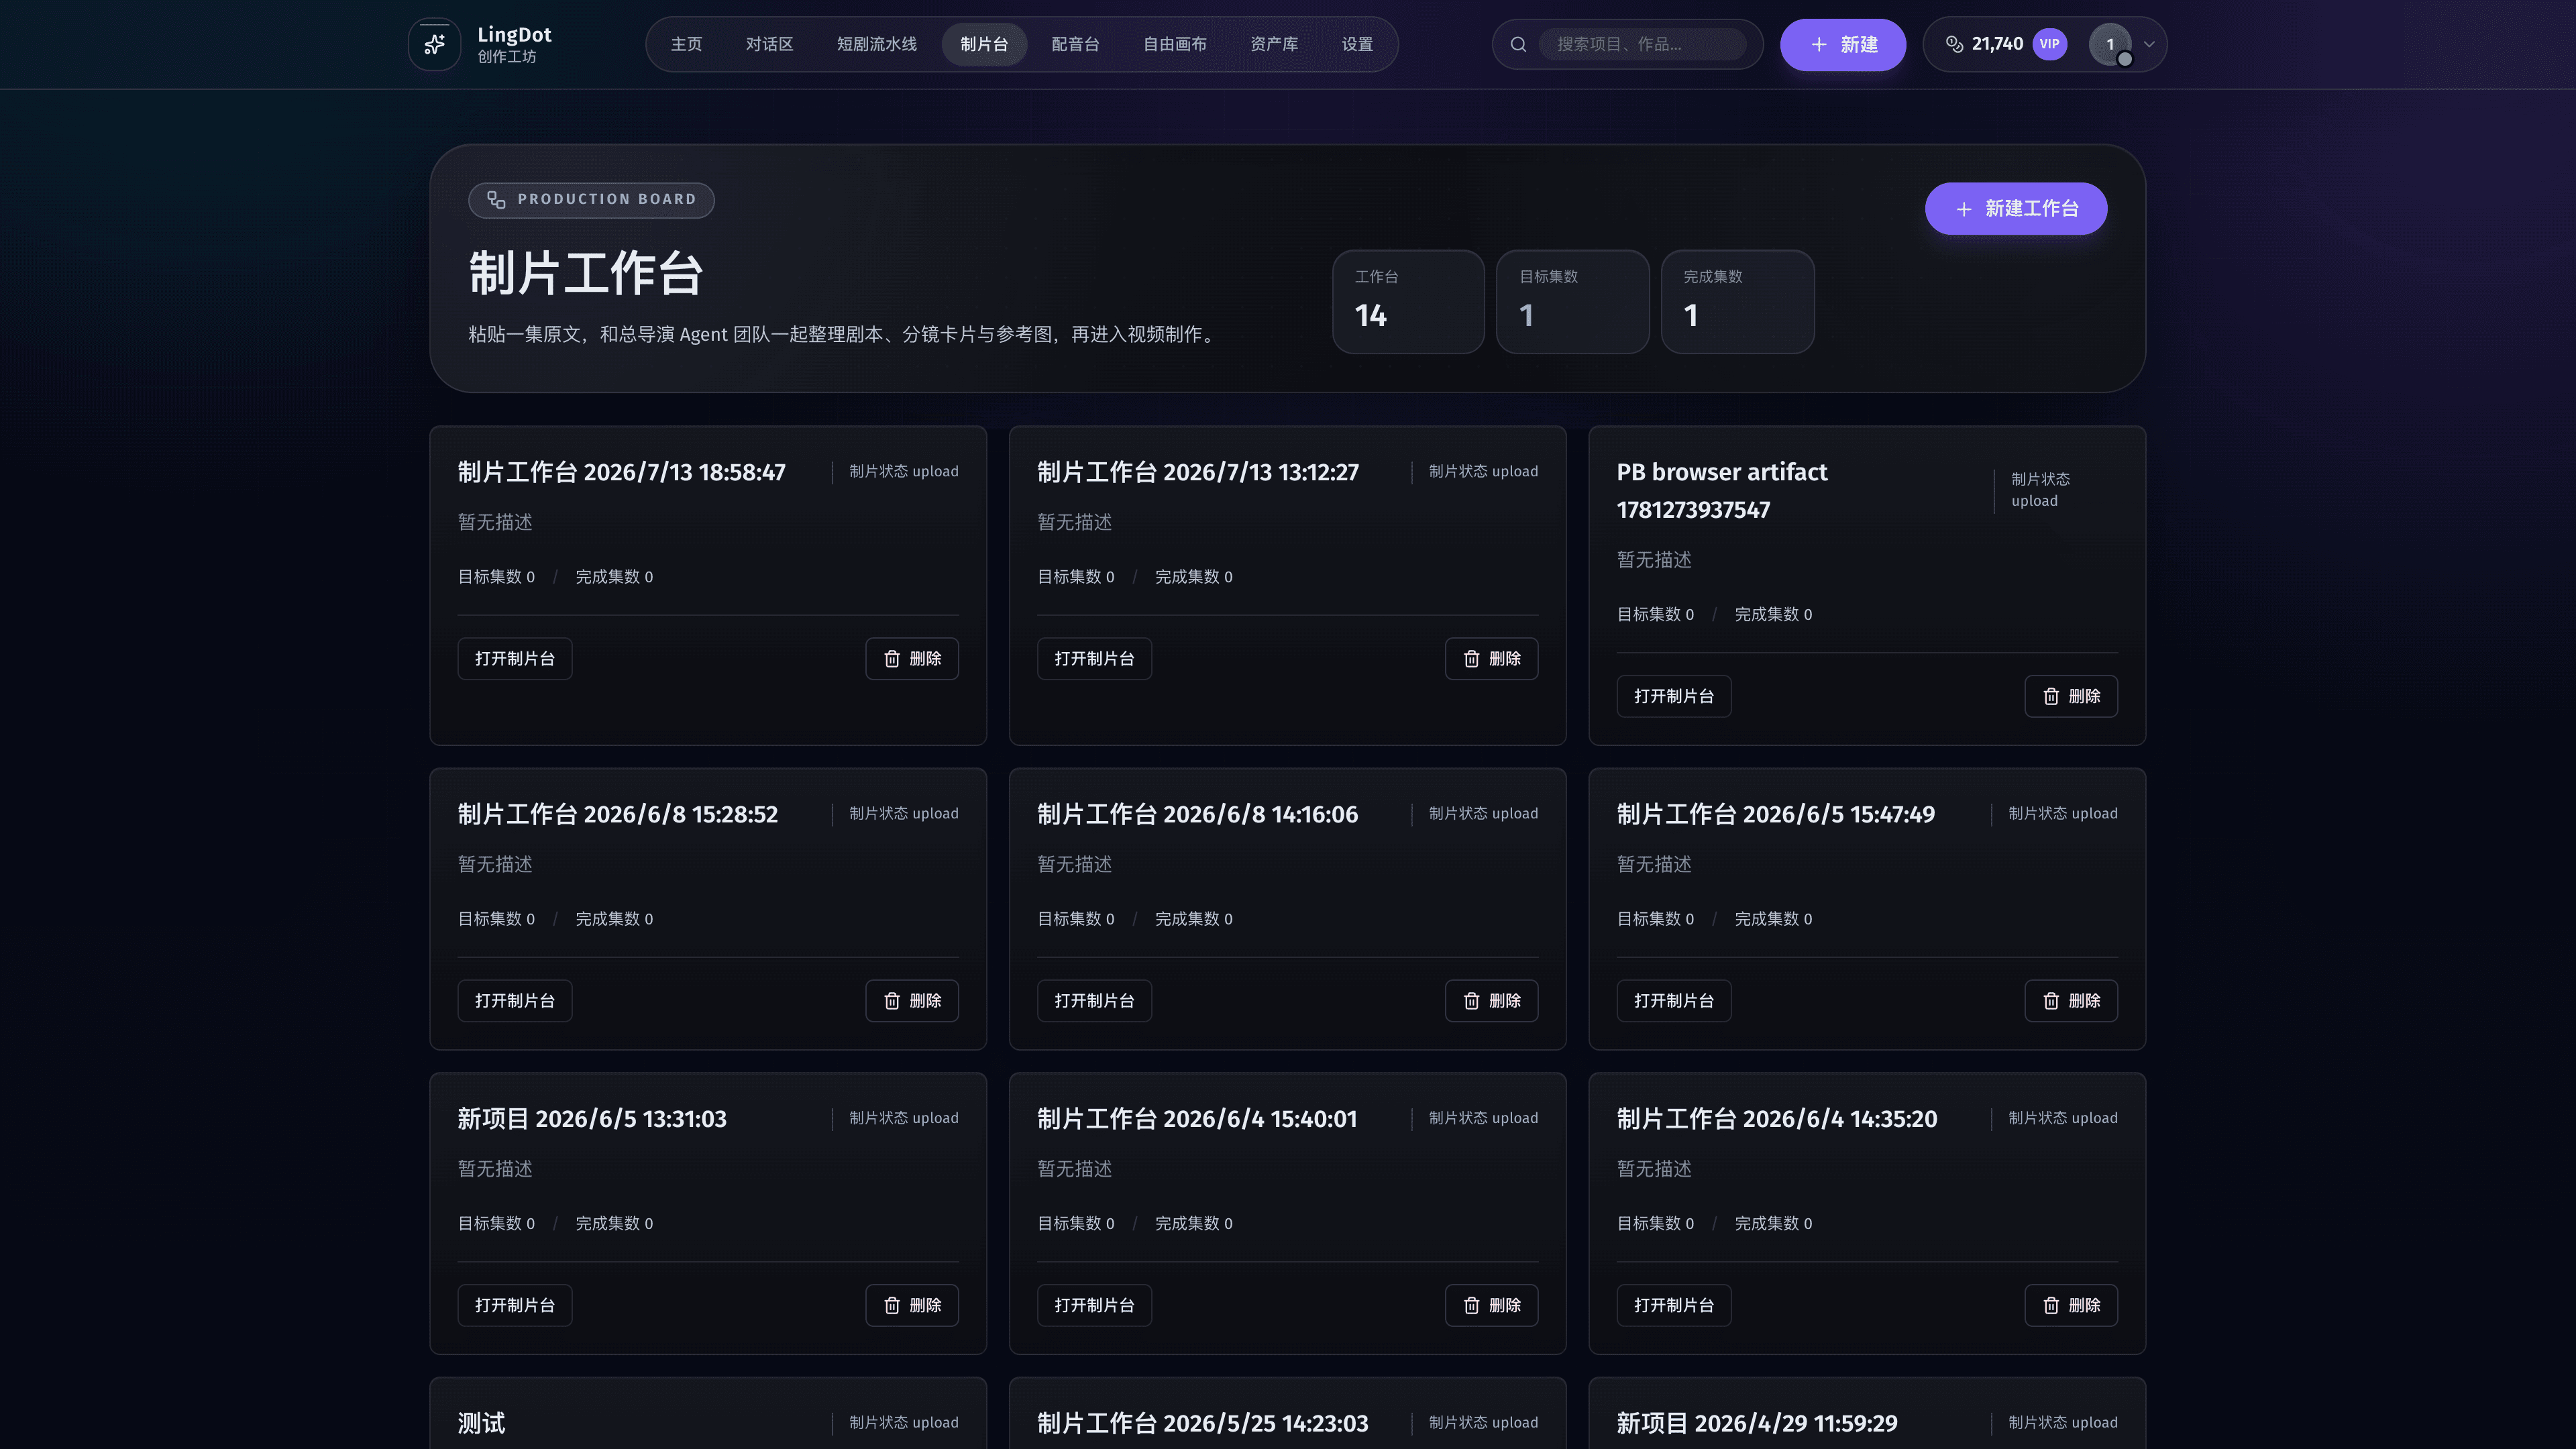Click title 制片工作台 2026/5/25 14:23:03
The image size is (2576, 1449).
[x=1202, y=1424]
